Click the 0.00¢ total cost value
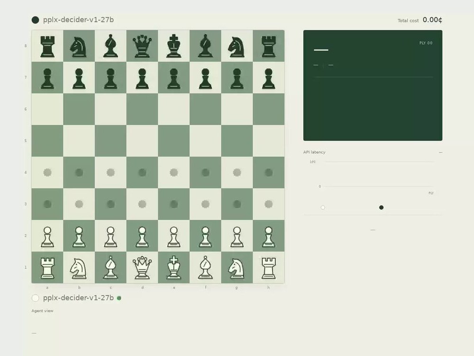Screen dimensions: 474x356 click(x=432, y=20)
